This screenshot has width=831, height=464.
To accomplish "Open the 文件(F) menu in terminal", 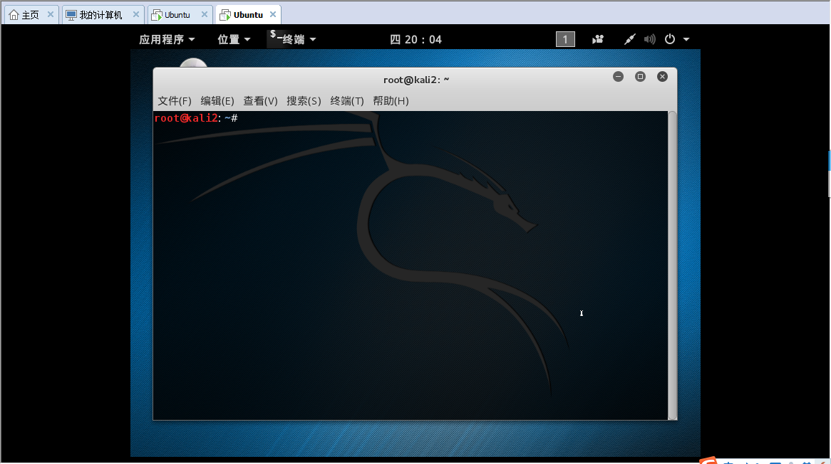I will click(x=175, y=101).
